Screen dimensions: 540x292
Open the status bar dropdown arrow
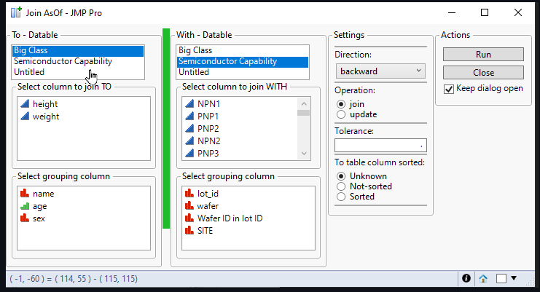coord(514,278)
